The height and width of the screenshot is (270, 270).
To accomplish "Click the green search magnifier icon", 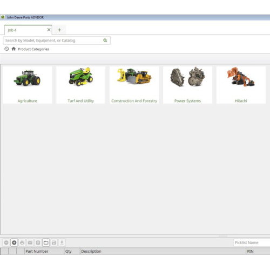I will (105, 40).
